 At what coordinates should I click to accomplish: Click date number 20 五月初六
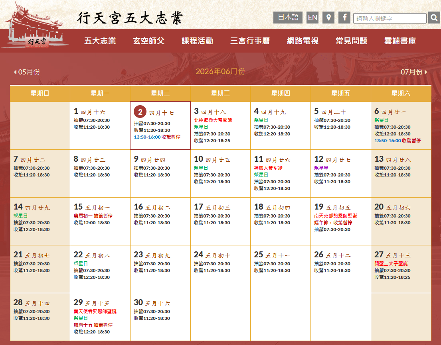pyautogui.click(x=393, y=207)
